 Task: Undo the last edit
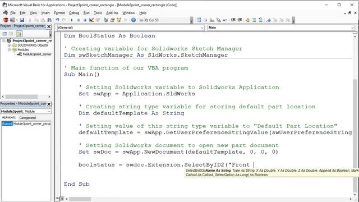[x=57, y=20]
